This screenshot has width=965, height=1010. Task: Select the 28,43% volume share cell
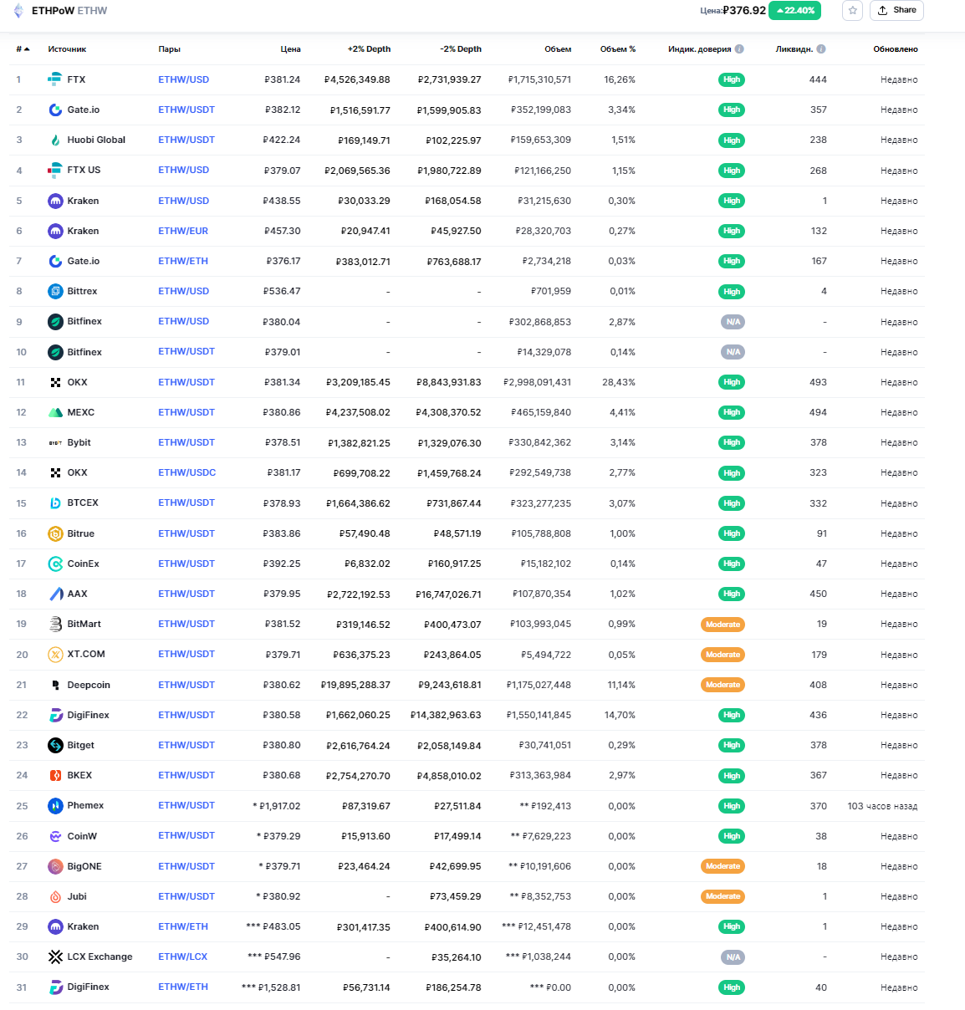pos(619,382)
